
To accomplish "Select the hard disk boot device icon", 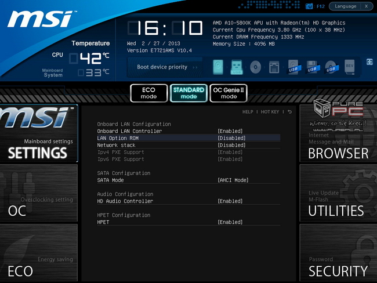I will tap(218, 67).
